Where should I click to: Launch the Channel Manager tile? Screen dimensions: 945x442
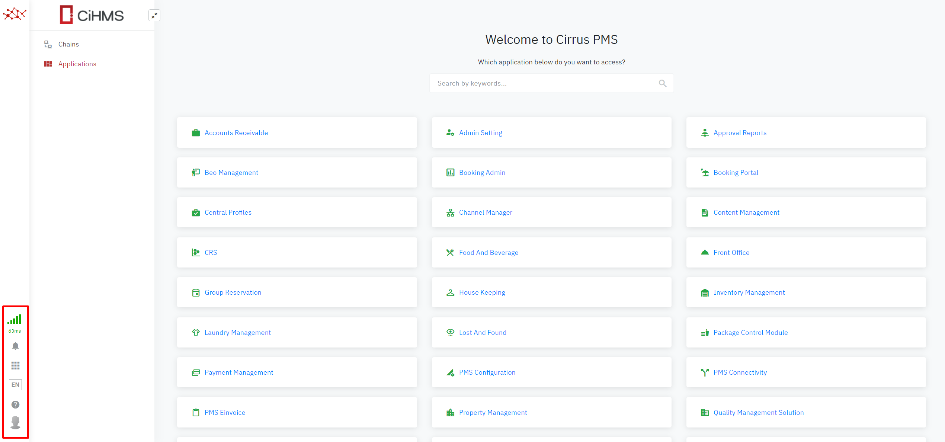[x=485, y=212]
